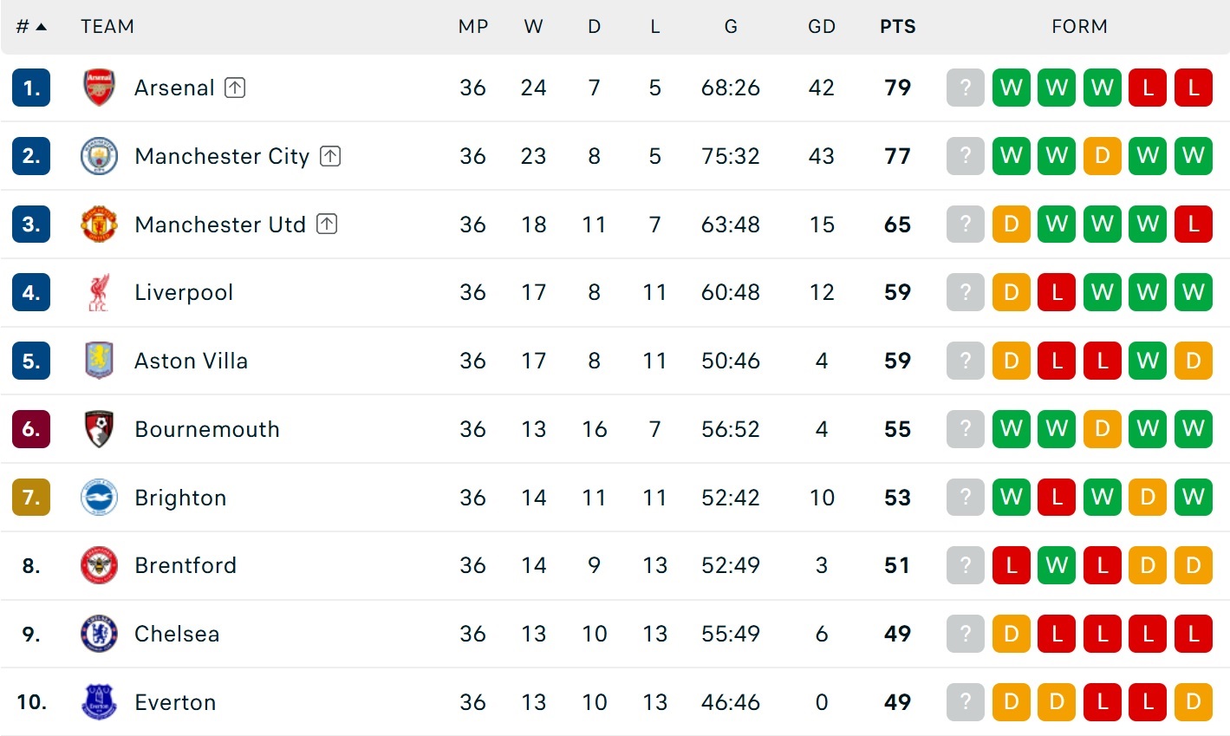1230x736 pixels.
Task: Sort standings by PTS column header
Action: [898, 27]
